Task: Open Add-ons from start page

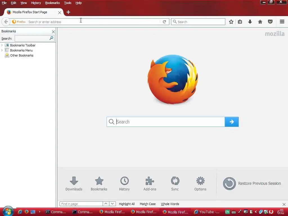Action: coord(150,184)
